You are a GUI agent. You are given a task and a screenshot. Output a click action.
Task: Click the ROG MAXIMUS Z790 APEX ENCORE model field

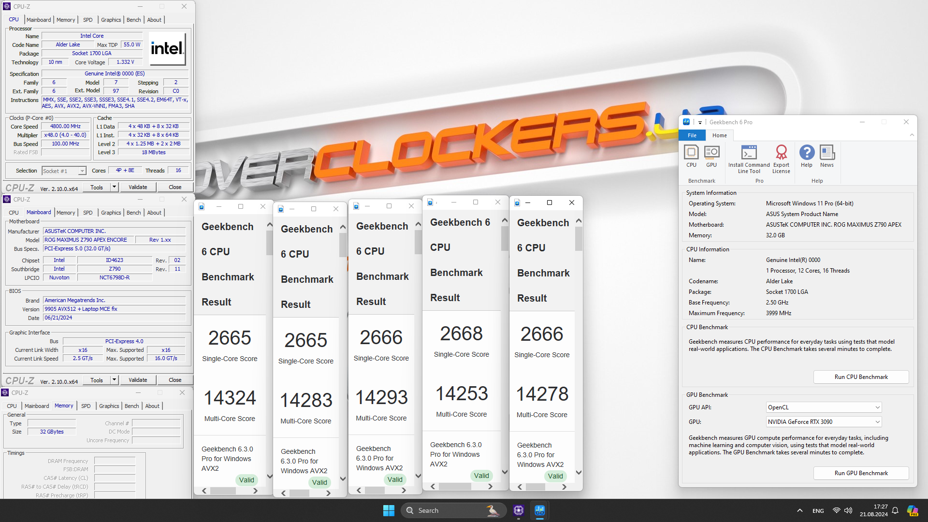[x=88, y=240]
